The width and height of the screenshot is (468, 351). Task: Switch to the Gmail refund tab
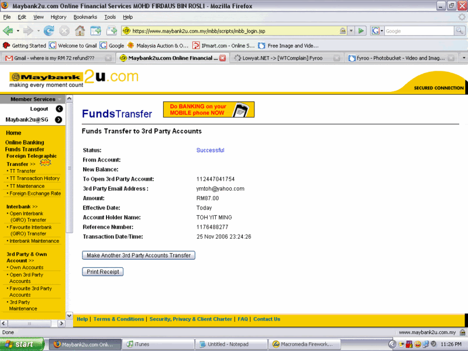(57, 58)
